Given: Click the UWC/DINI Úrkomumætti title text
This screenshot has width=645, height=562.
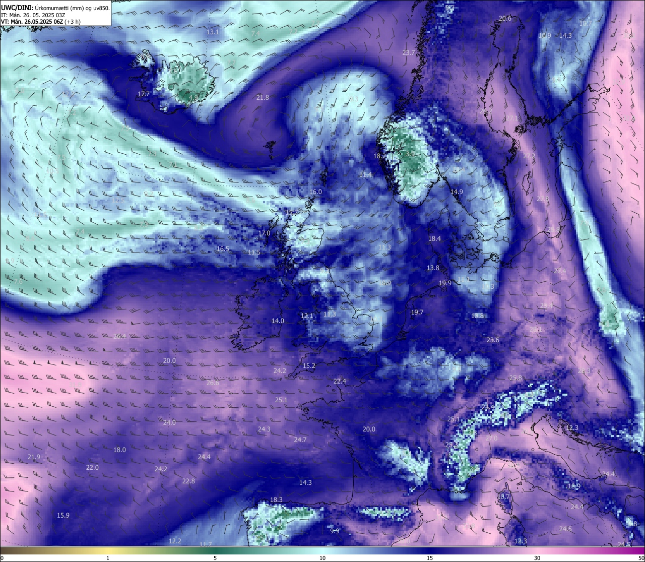Looking at the screenshot, I should pyautogui.click(x=55, y=7).
